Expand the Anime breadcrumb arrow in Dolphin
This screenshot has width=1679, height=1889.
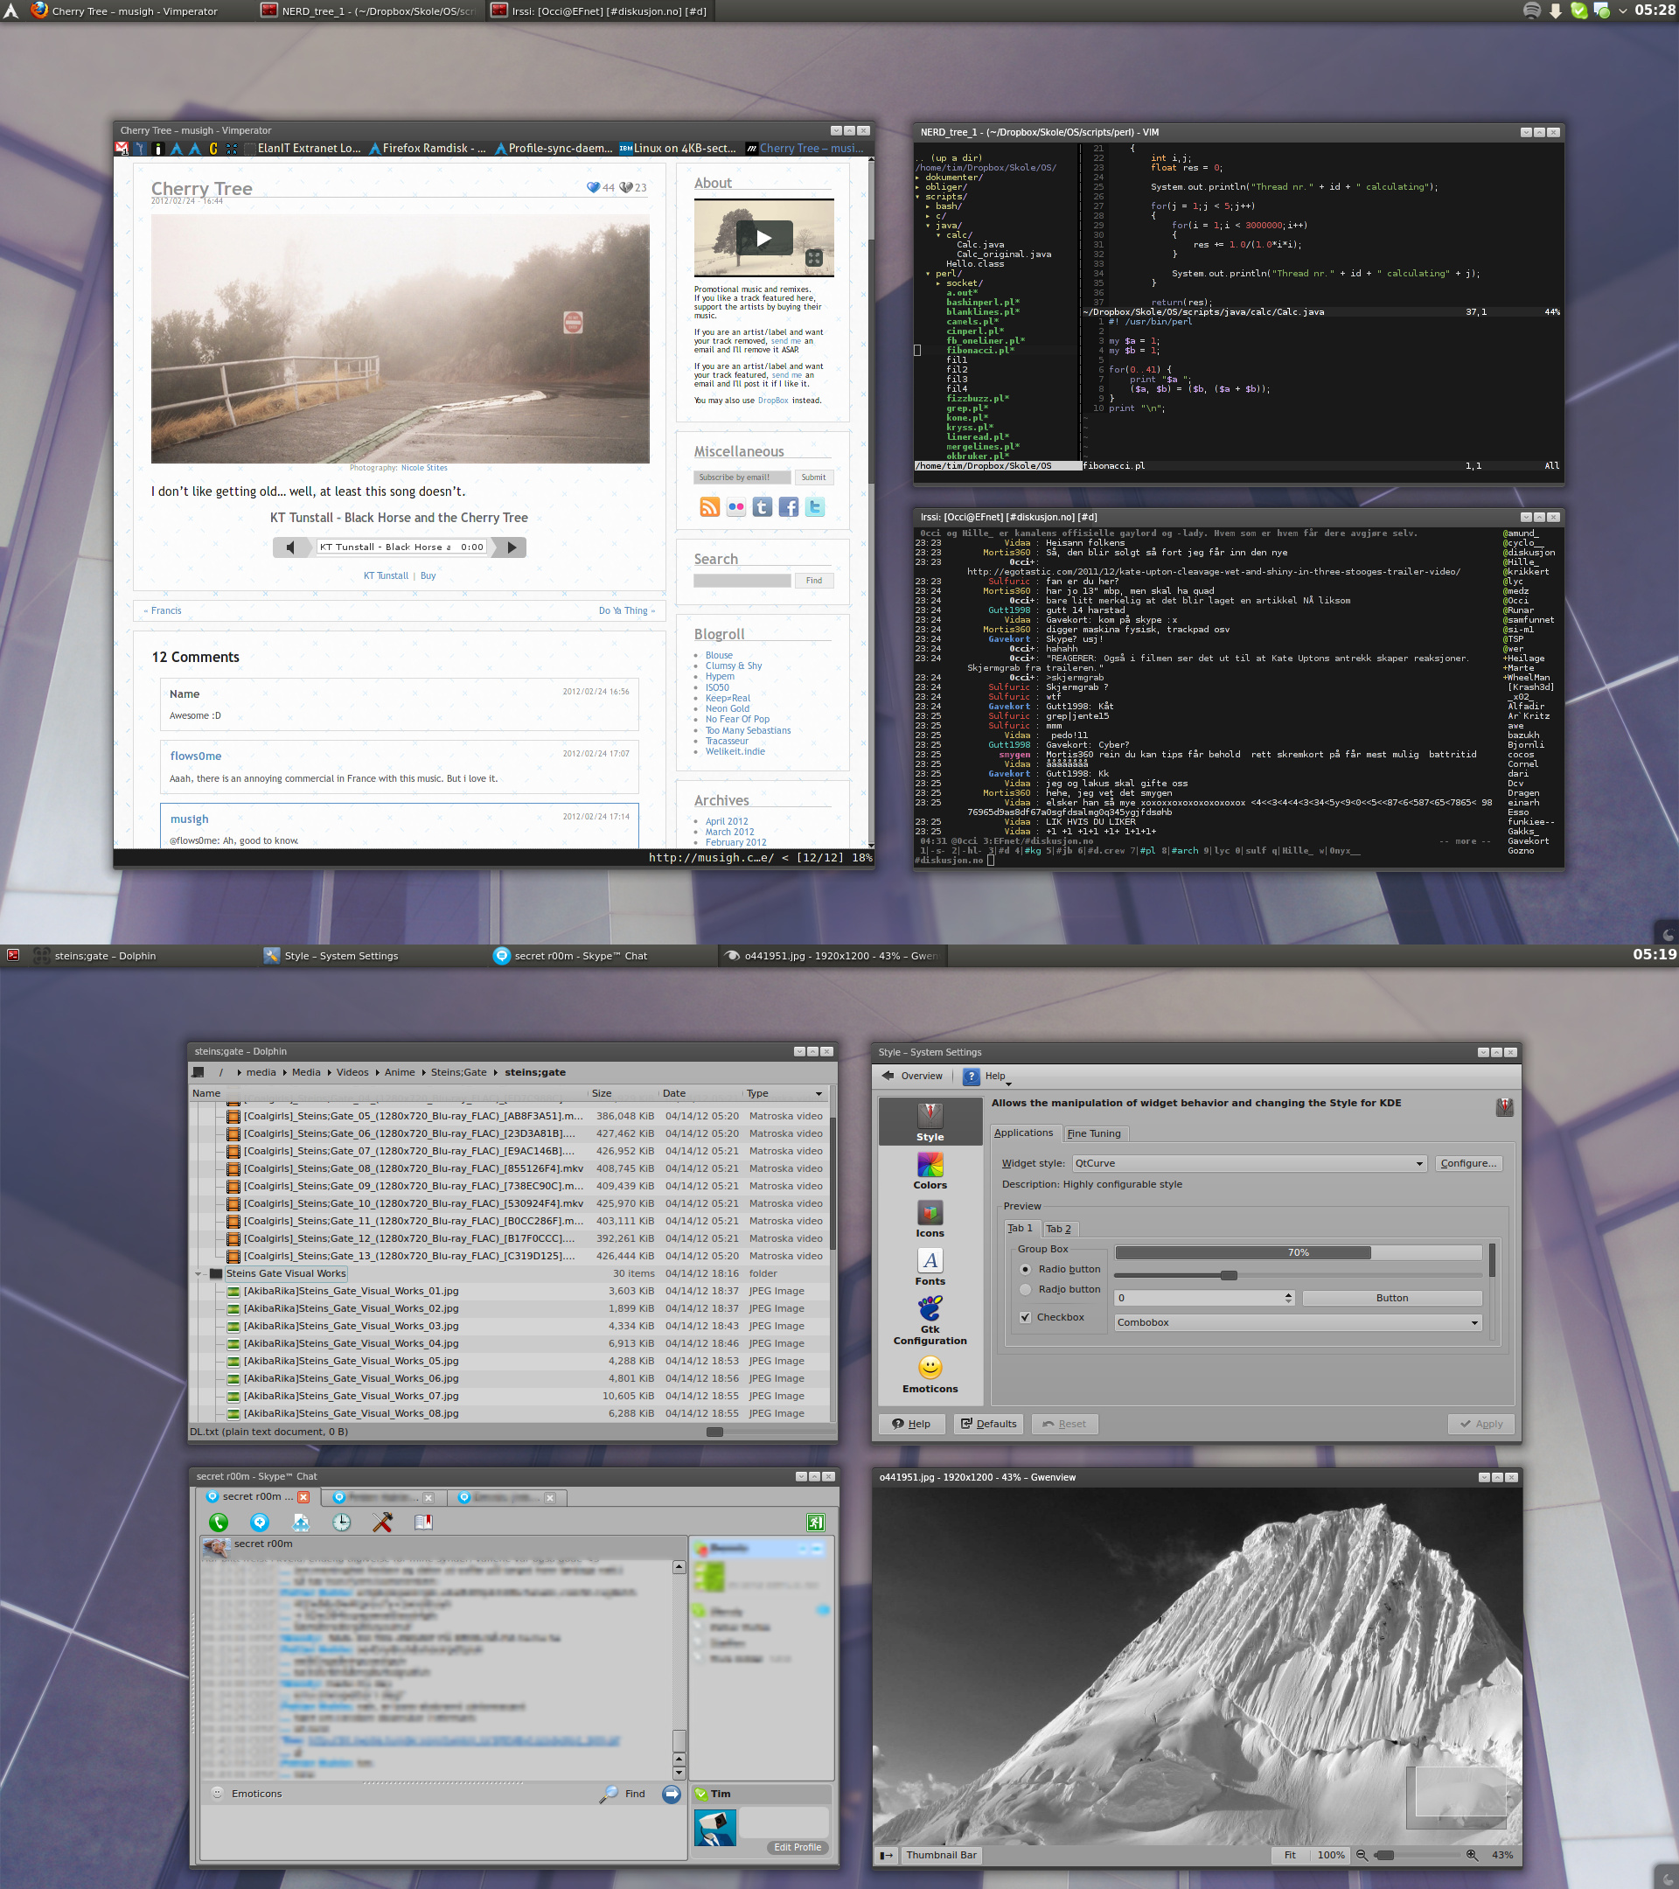point(423,1073)
